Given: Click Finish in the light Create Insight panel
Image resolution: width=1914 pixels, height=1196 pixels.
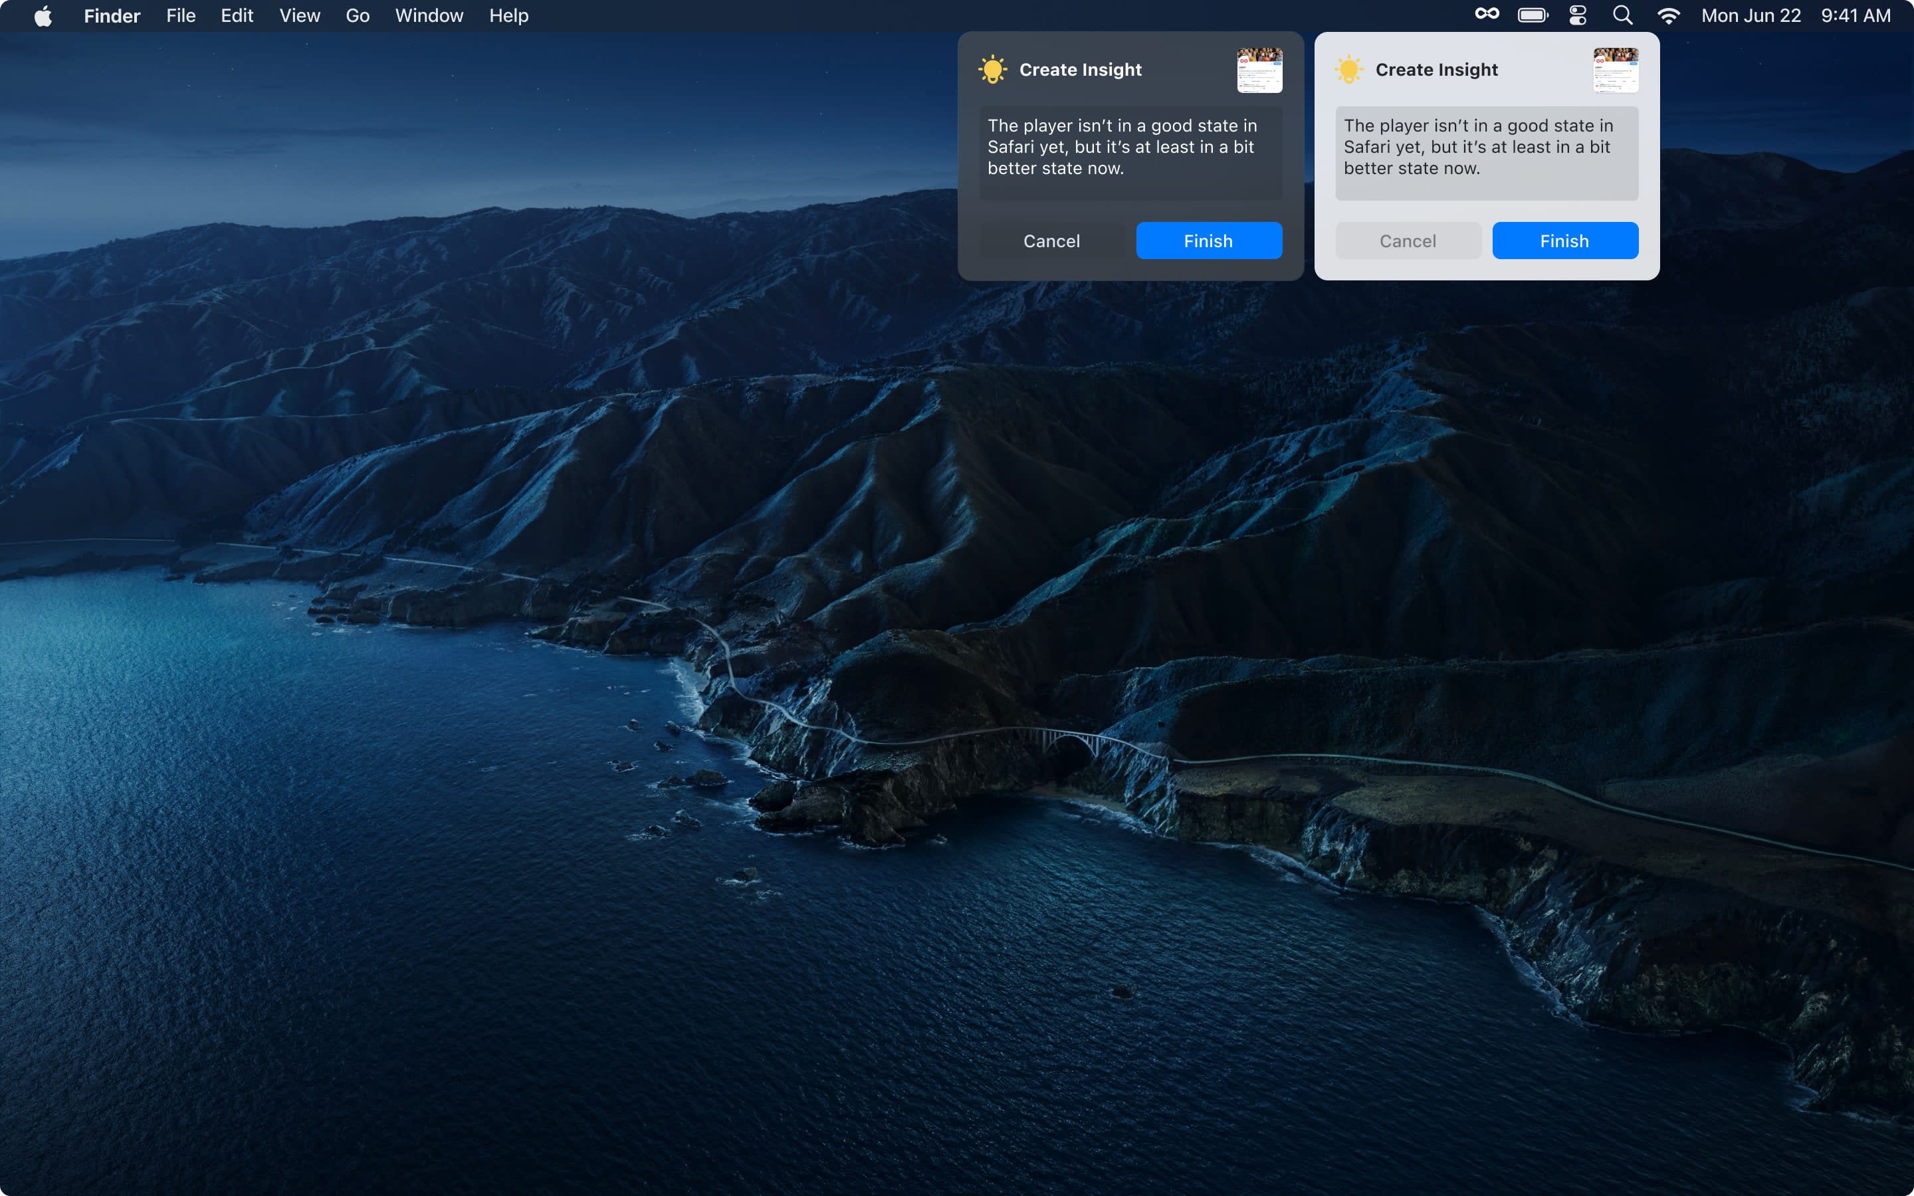Looking at the screenshot, I should [1564, 241].
